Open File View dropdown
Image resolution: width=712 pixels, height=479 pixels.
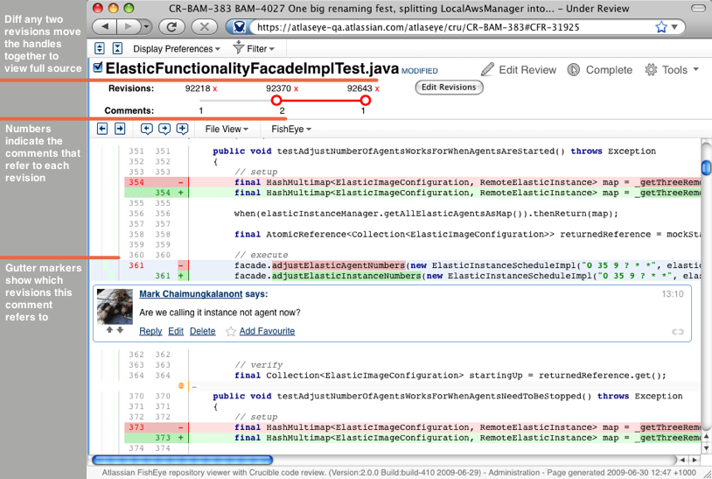227,129
